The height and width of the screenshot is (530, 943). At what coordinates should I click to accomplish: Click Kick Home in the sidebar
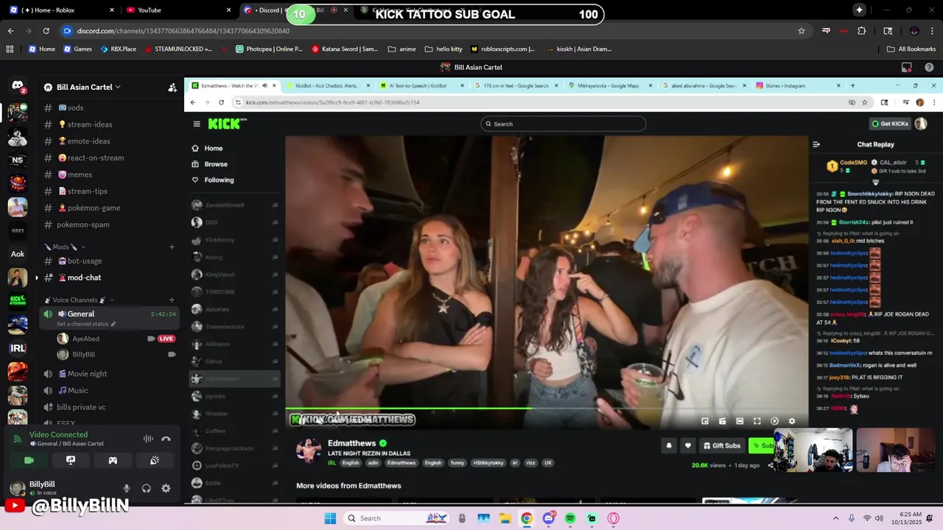pyautogui.click(x=214, y=148)
